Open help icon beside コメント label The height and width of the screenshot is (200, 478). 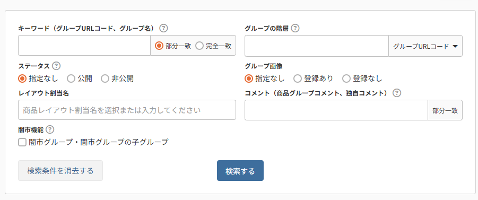(397, 93)
